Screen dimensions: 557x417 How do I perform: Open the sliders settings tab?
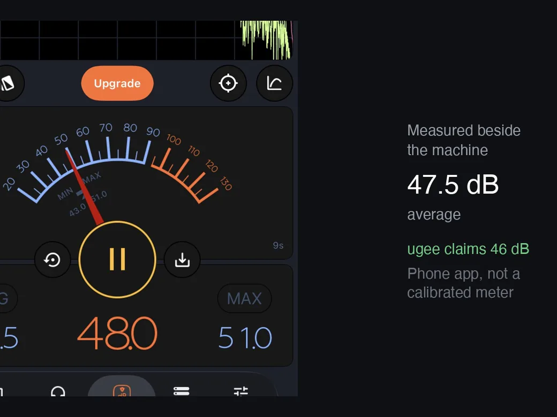[241, 391]
